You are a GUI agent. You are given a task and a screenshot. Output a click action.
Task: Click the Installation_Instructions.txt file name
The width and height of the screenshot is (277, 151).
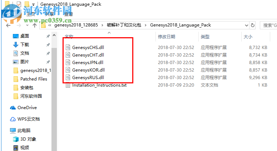(99, 85)
